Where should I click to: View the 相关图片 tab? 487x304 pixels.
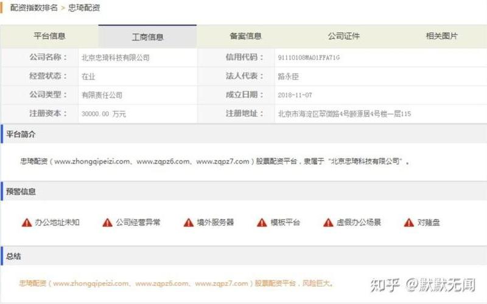coord(441,36)
